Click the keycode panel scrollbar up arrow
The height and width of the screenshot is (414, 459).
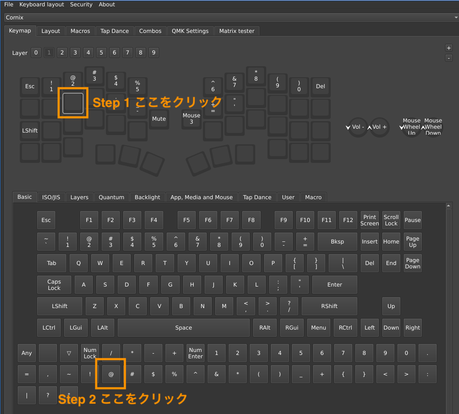coord(449,206)
